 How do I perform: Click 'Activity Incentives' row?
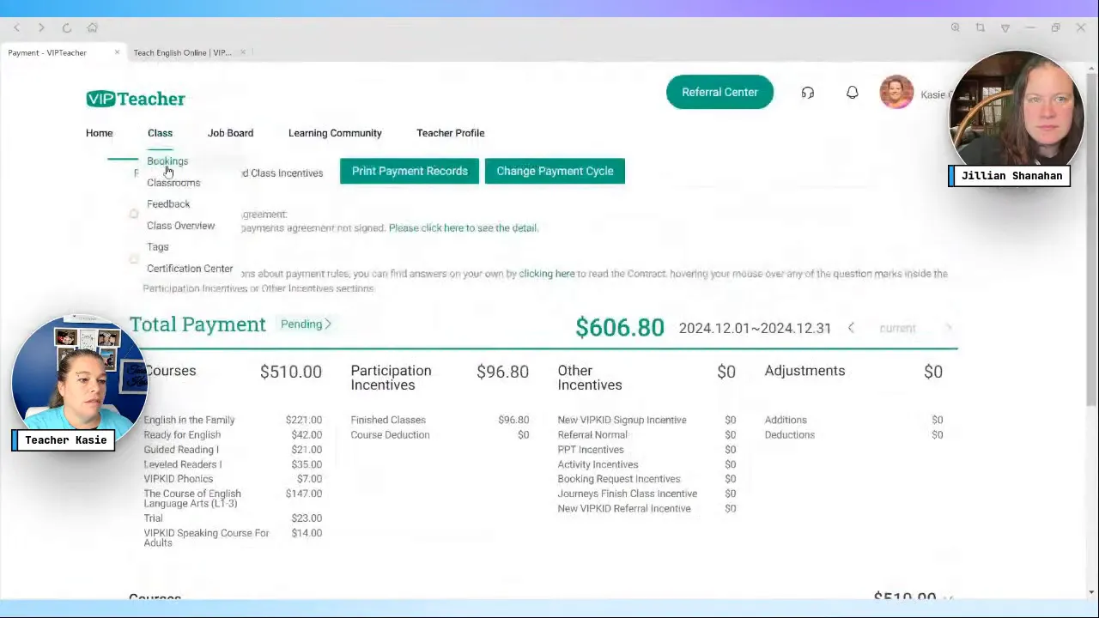tap(647, 464)
